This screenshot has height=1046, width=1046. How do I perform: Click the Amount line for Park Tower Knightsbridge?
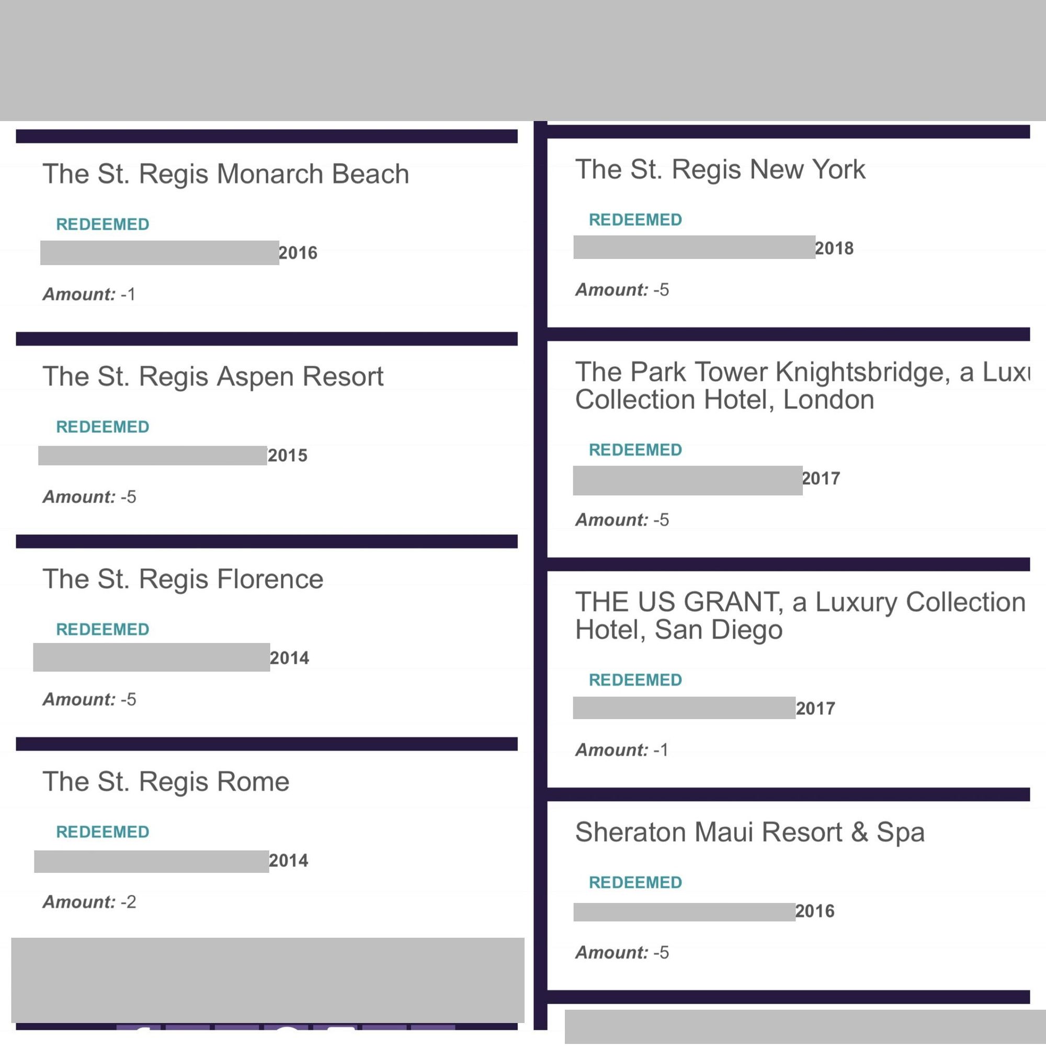[x=621, y=520]
